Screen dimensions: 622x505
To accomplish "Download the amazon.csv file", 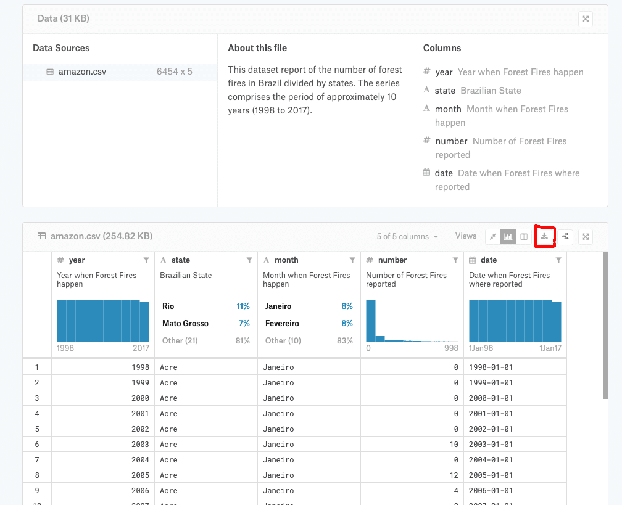I will (x=544, y=237).
